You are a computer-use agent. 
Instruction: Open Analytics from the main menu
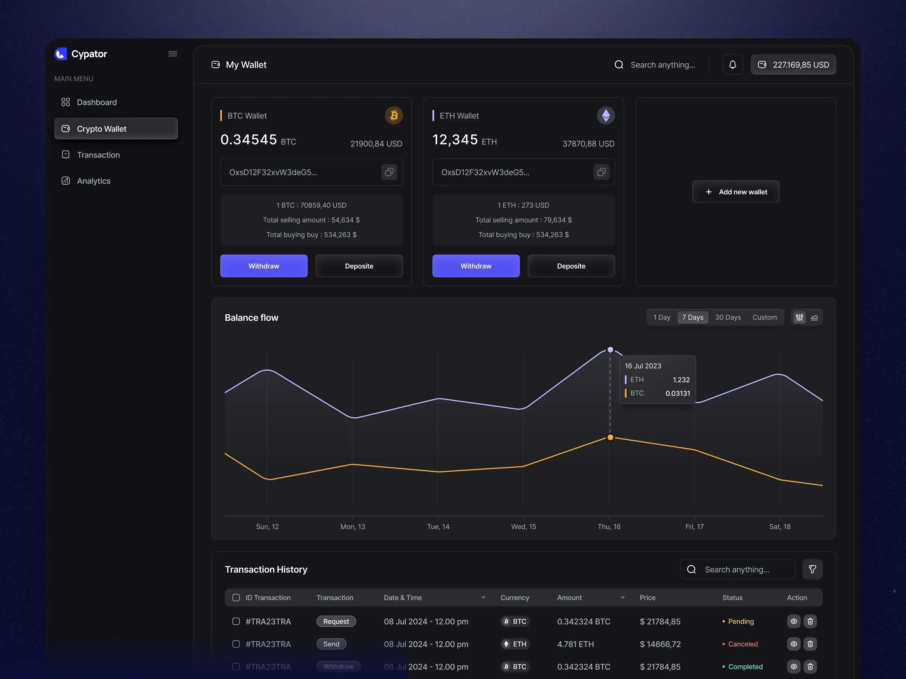click(93, 181)
